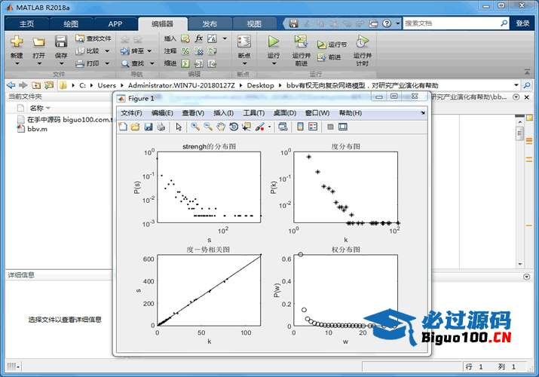
Task: Open Figure Insert (插入) menu
Action: [223, 113]
